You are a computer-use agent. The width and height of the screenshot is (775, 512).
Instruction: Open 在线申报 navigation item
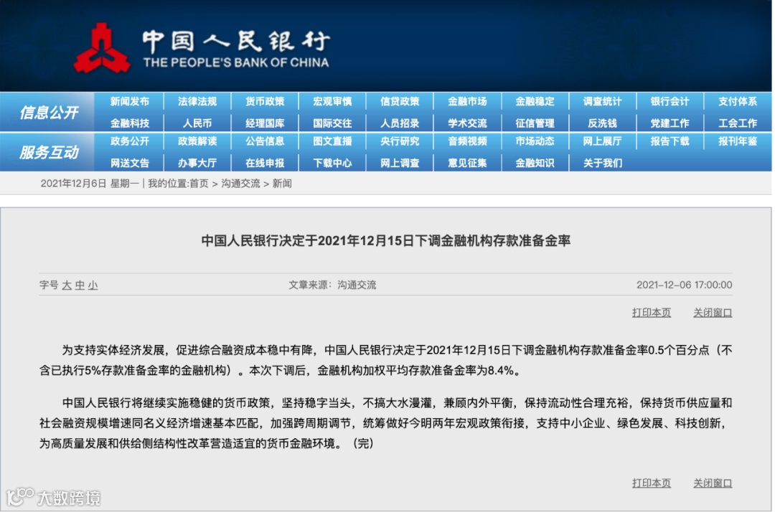[x=265, y=163]
